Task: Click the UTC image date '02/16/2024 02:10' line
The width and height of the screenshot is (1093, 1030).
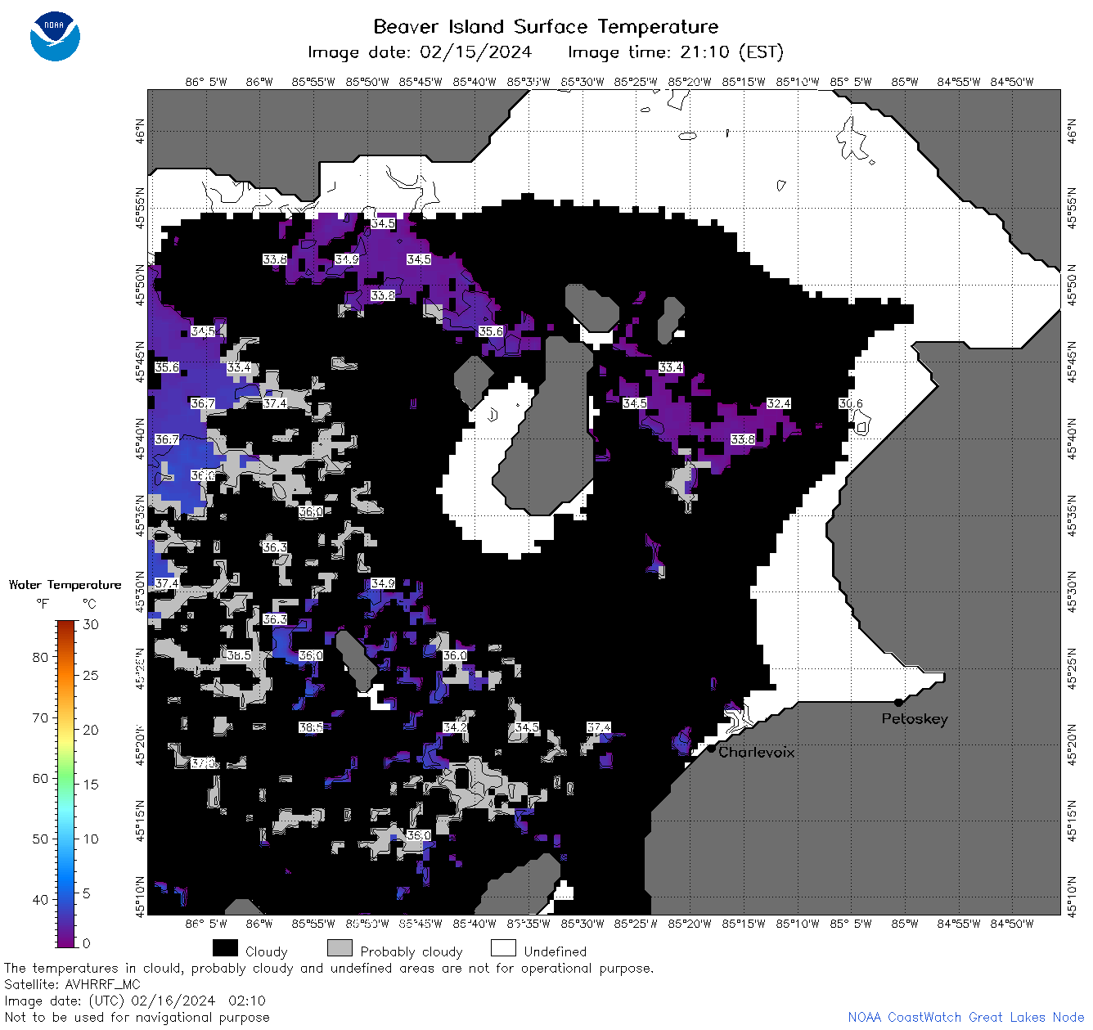Action: 135,1001
